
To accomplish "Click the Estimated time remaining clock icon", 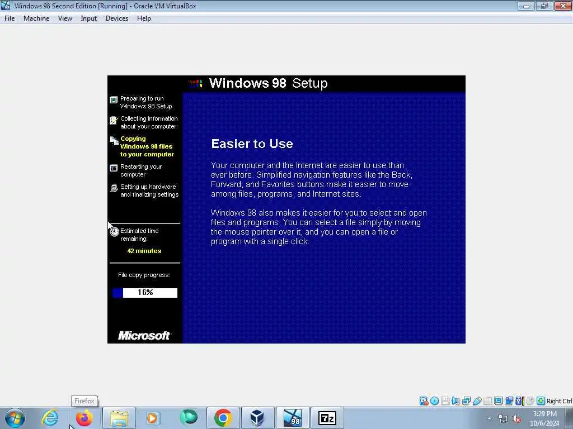I will tap(114, 231).
